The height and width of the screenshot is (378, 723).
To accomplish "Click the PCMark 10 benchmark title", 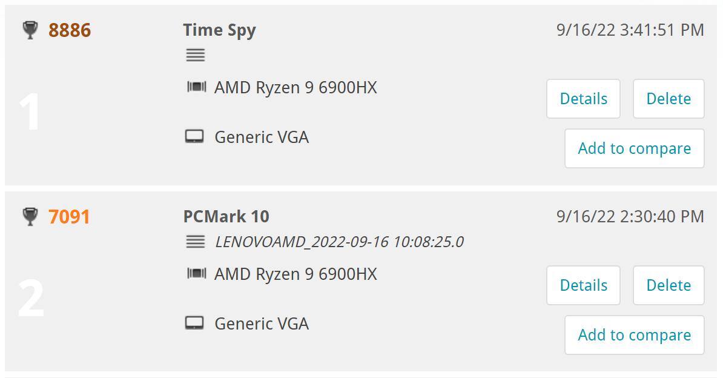I will point(226,216).
